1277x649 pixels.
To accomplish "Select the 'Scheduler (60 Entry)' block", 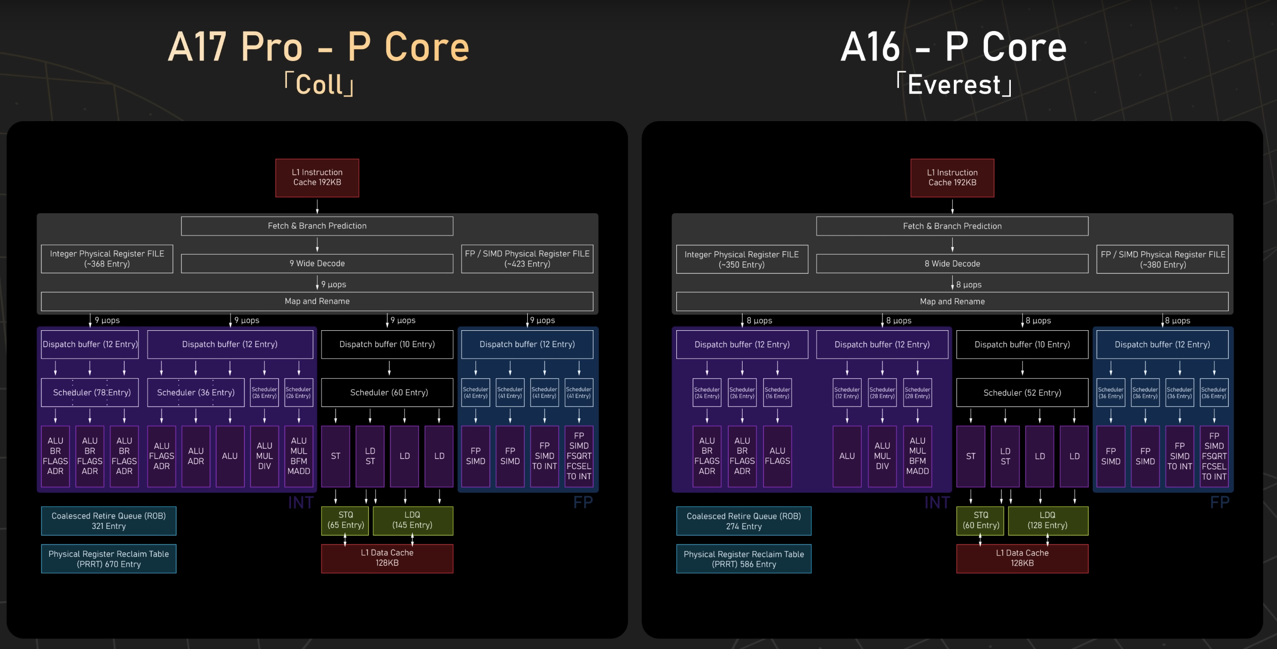I will click(387, 392).
